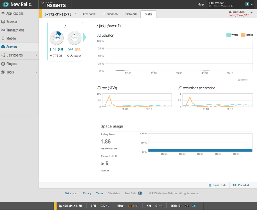
Task: Switch to the Network tab
Action: [131, 14]
